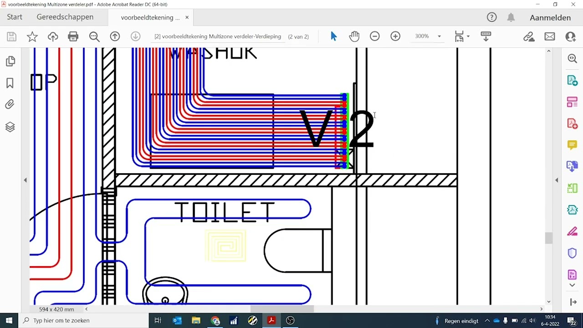The width and height of the screenshot is (583, 328).
Task: Open the search tool in the right pane
Action: pyautogui.click(x=573, y=58)
